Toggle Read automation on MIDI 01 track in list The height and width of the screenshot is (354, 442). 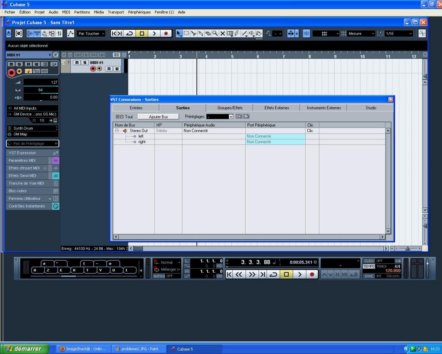point(109,69)
